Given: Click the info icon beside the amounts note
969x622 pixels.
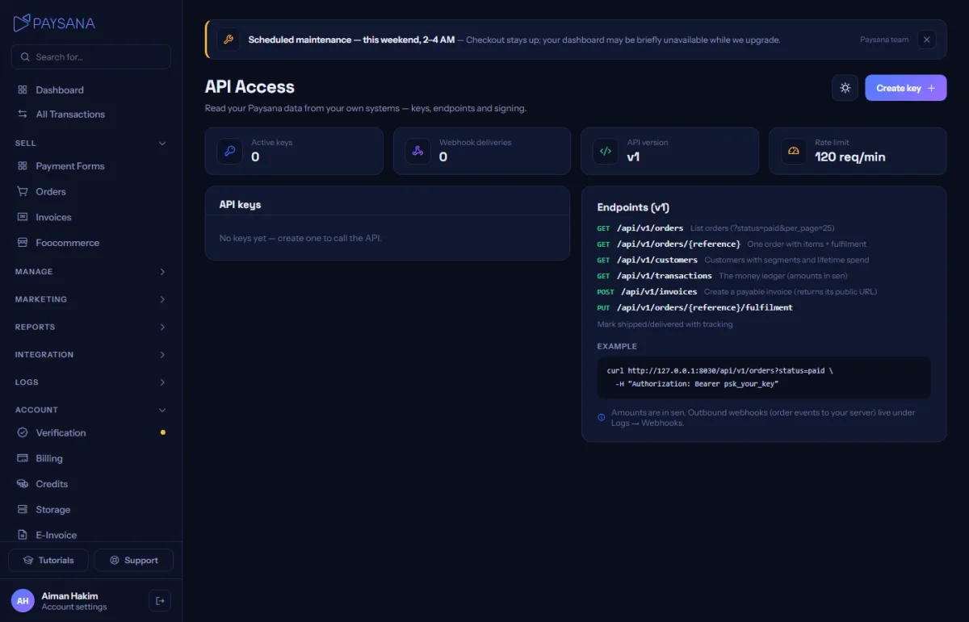Looking at the screenshot, I should point(602,418).
